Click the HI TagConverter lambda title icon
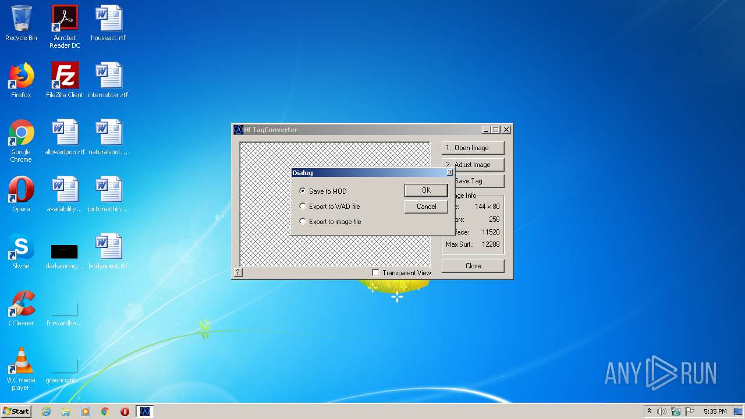This screenshot has height=419, width=745. [x=238, y=130]
